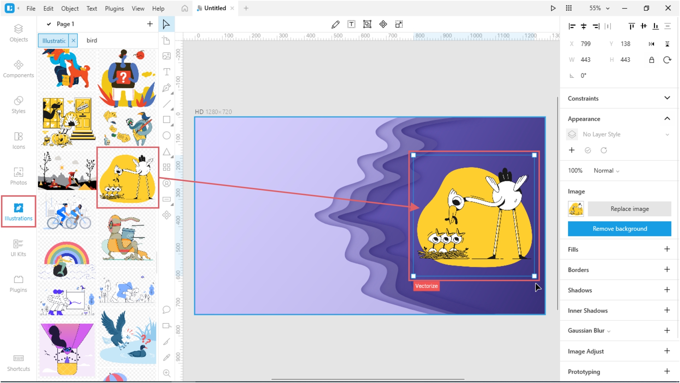Toggle Illustrations panel in sidebar

[x=18, y=212]
